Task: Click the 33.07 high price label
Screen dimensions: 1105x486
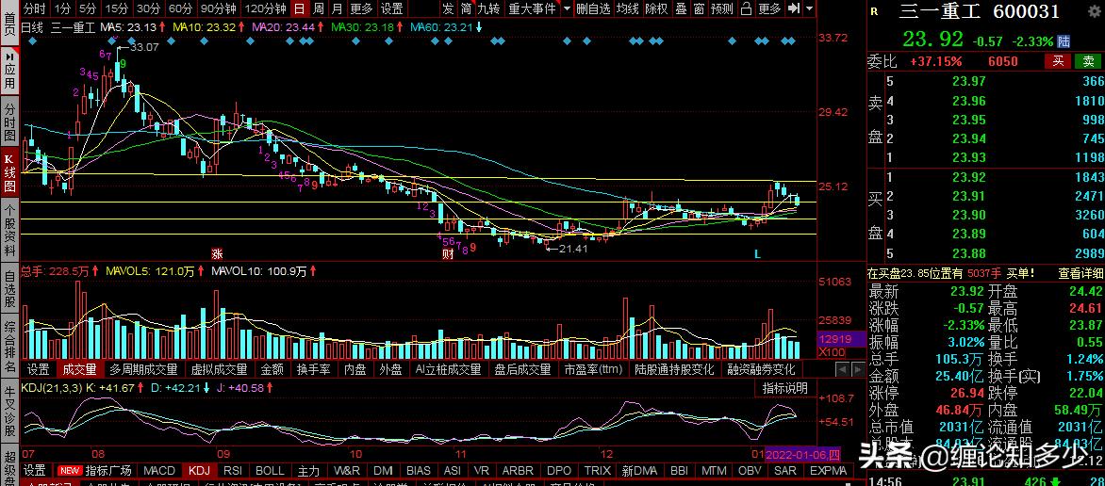Action: pyautogui.click(x=144, y=47)
